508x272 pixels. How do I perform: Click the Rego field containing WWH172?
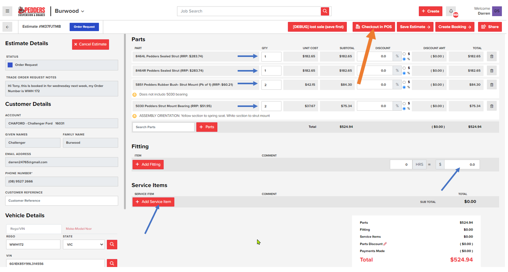coord(33,244)
